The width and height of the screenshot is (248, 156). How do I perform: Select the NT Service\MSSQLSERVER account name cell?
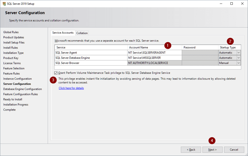155,58
